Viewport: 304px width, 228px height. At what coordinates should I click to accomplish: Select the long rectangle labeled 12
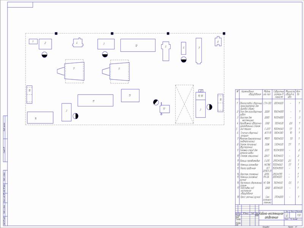138,45
